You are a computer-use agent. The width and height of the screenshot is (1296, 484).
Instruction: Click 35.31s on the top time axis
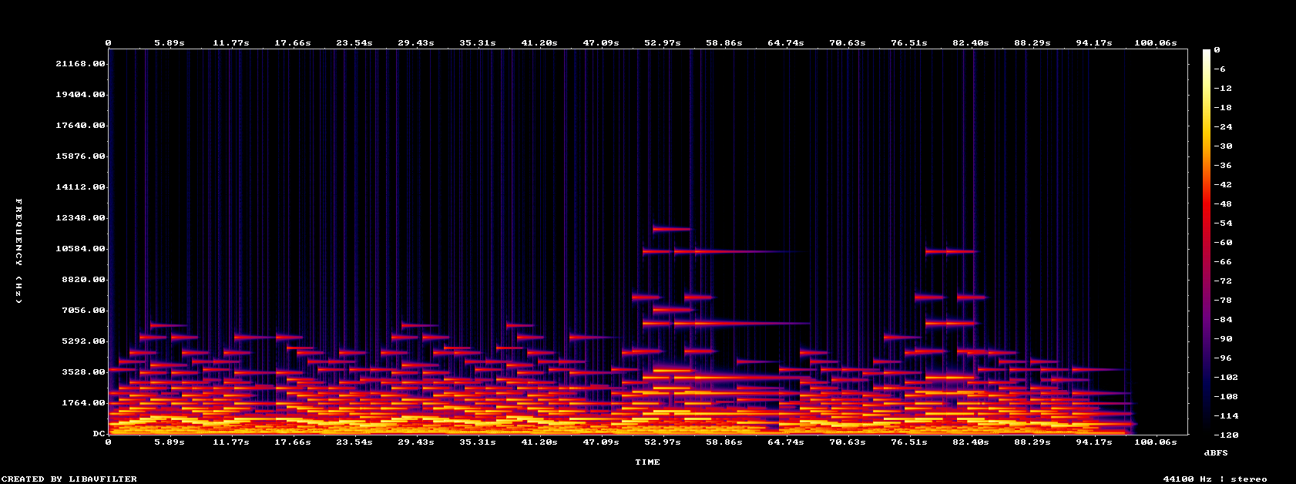(x=478, y=43)
